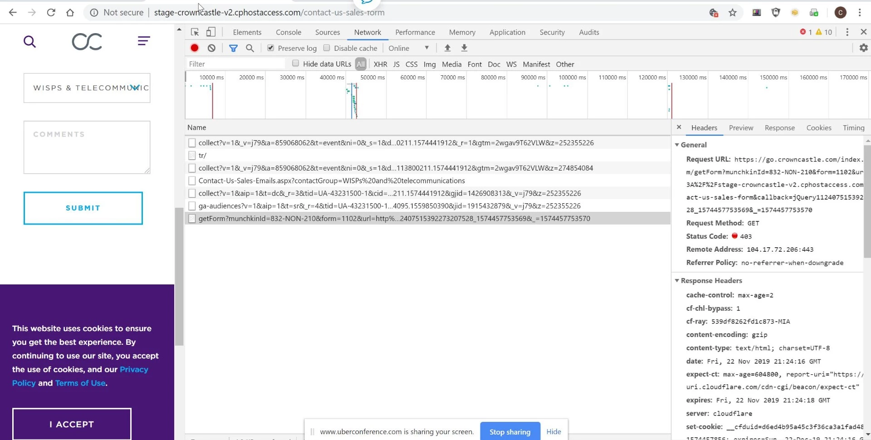
Task: Switch to the Console tab
Action: (289, 32)
